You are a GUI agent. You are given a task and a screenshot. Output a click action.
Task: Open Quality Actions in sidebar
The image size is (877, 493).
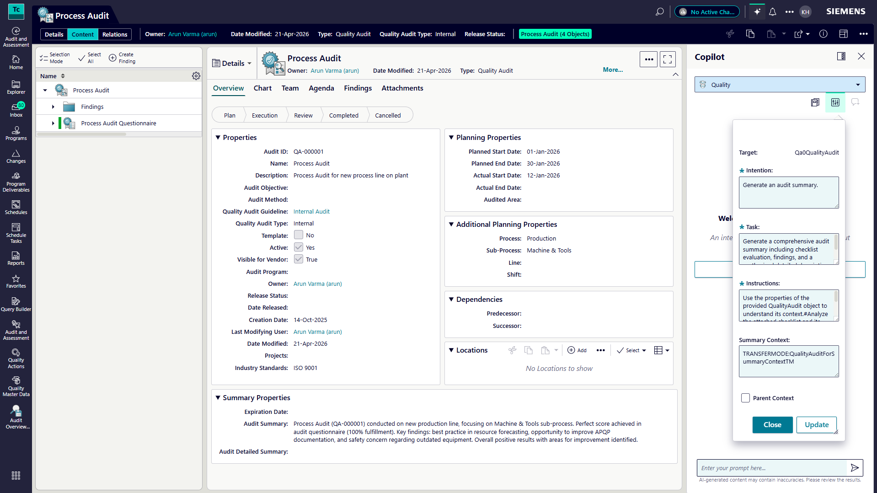tap(16, 359)
